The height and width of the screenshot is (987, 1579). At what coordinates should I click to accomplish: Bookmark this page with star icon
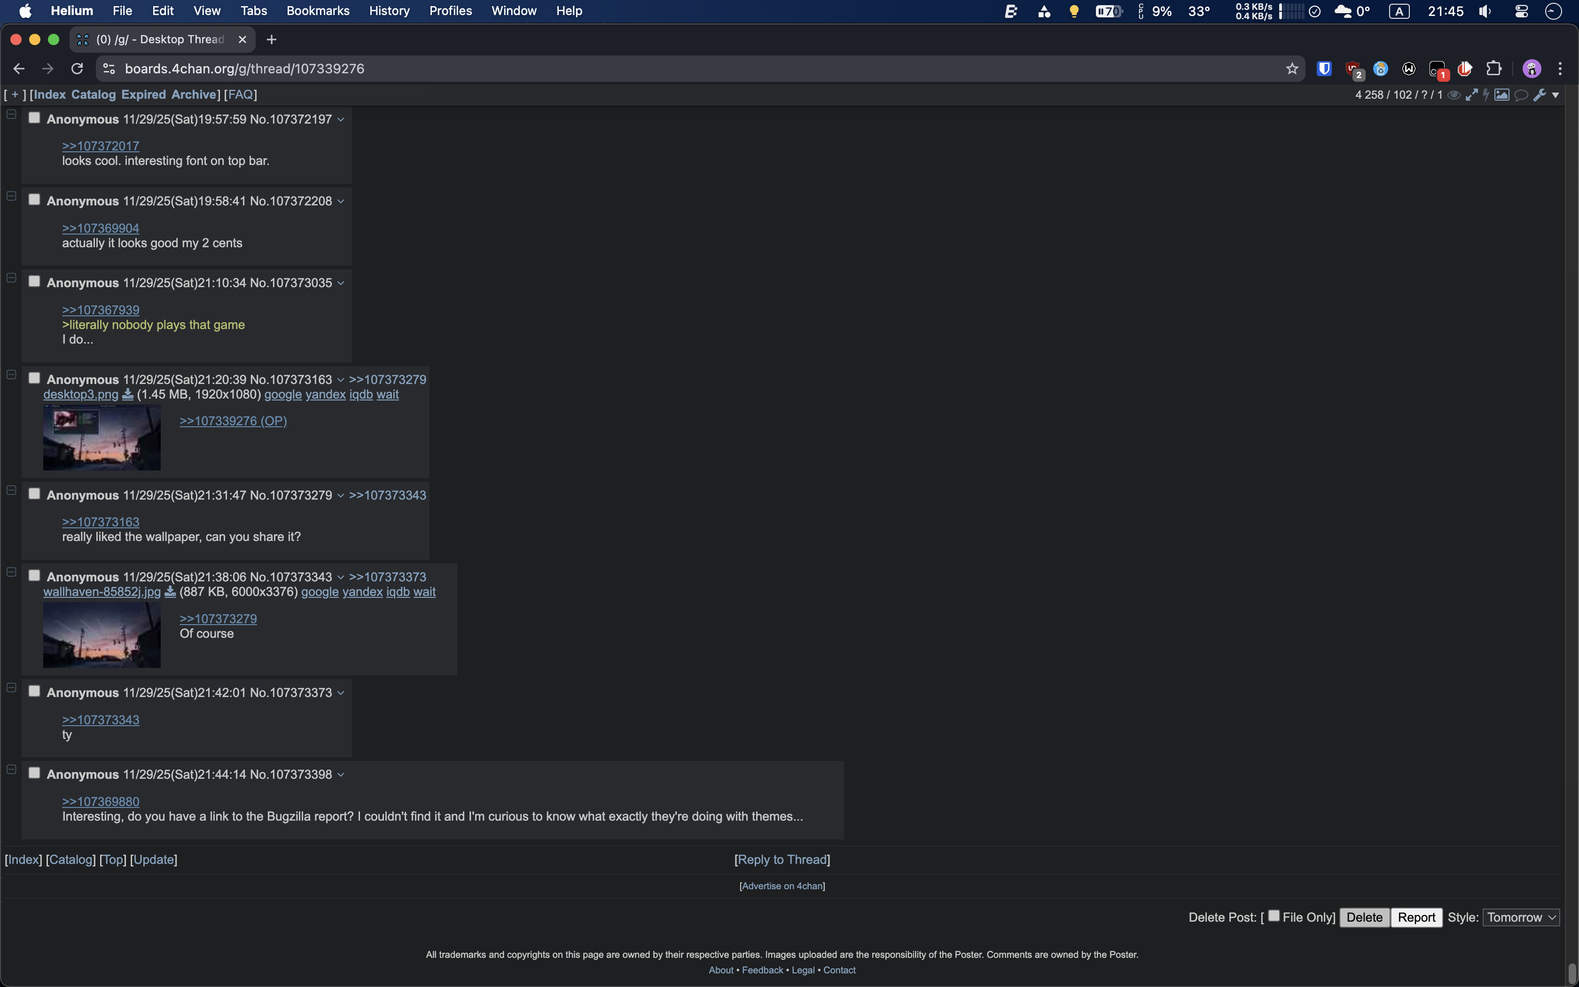pos(1292,69)
